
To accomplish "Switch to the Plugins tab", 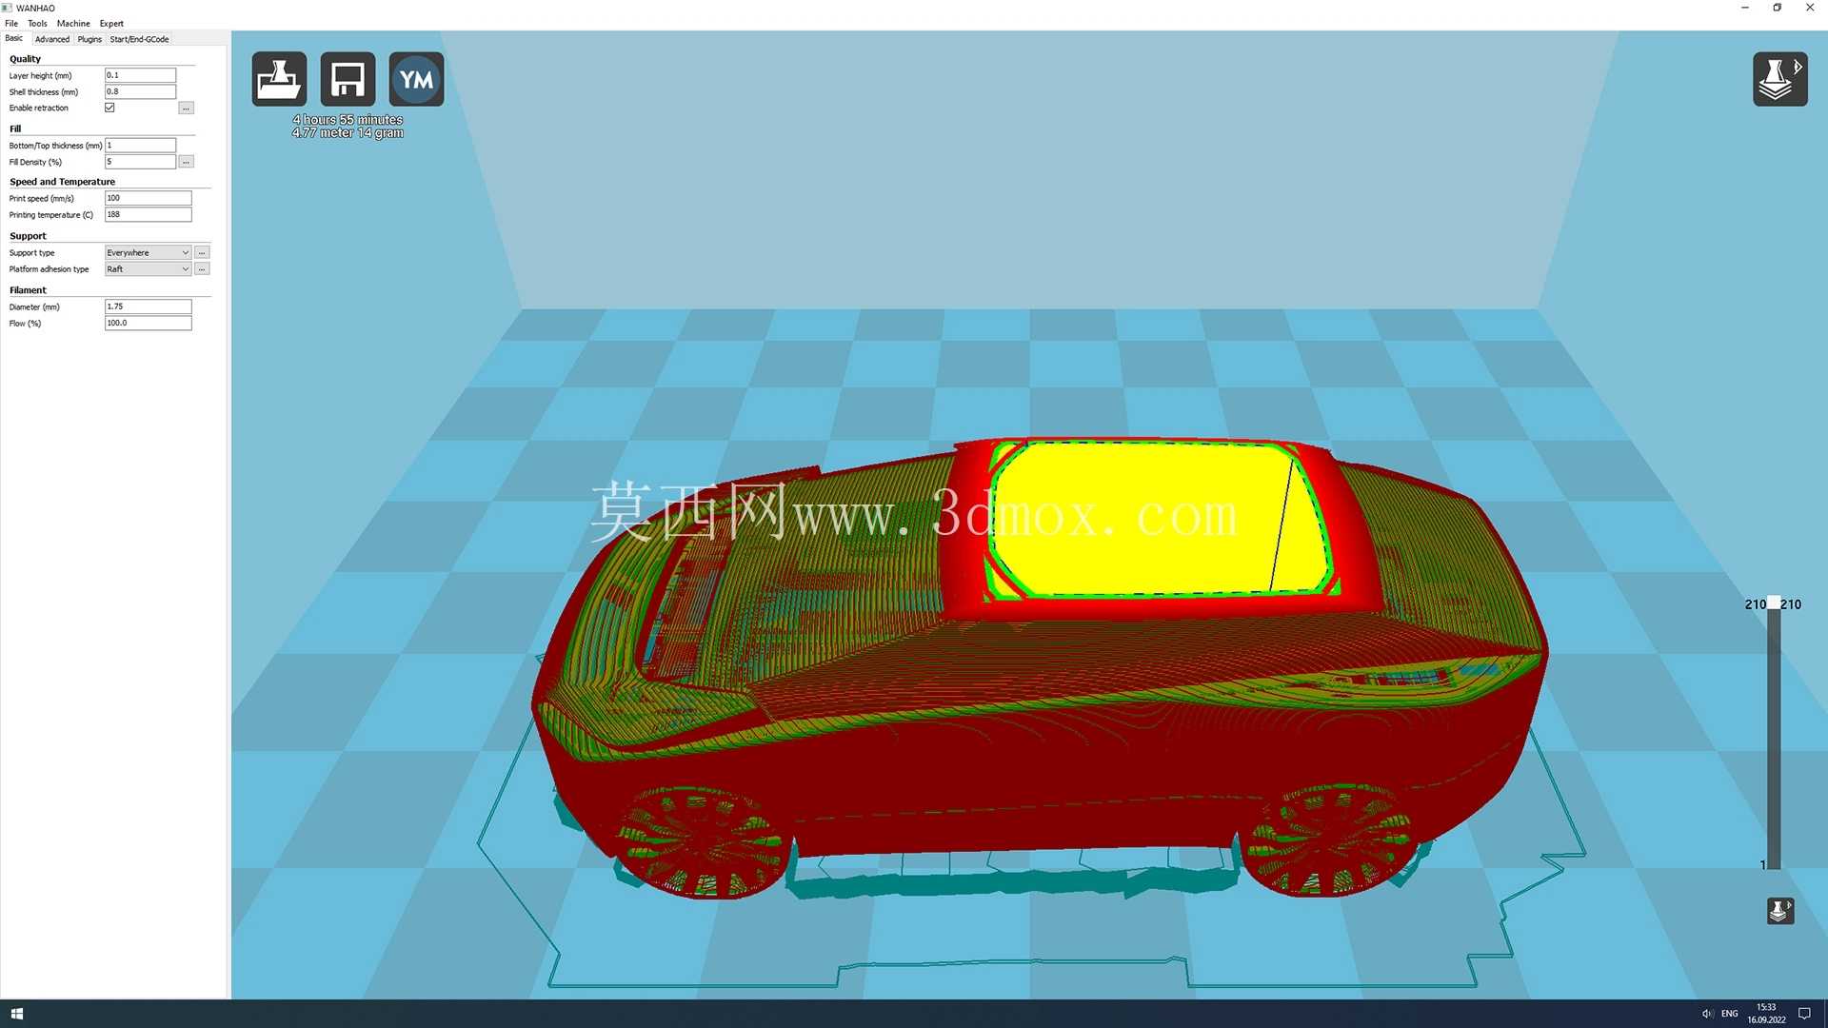I will pyautogui.click(x=89, y=39).
